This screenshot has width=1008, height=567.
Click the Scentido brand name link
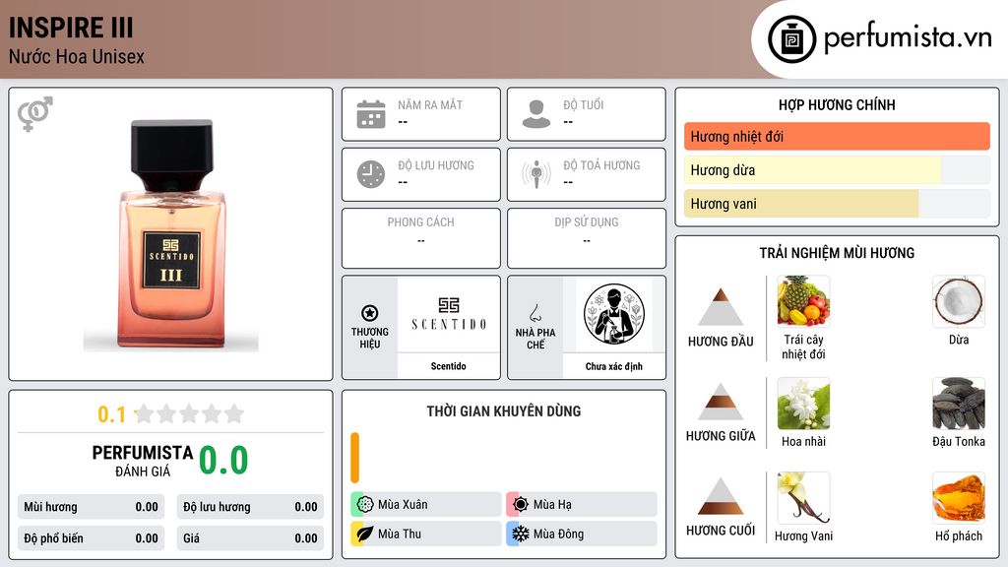pos(448,366)
